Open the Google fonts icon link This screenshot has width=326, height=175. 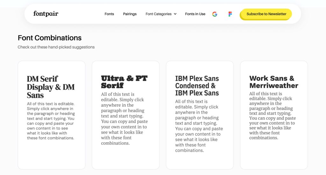coord(215,14)
